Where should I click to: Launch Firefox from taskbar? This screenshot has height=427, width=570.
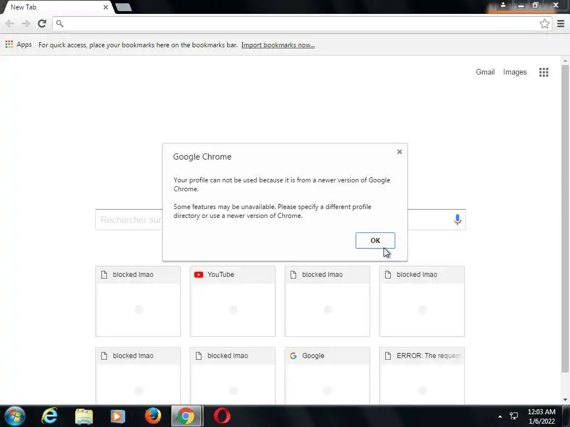tap(153, 416)
